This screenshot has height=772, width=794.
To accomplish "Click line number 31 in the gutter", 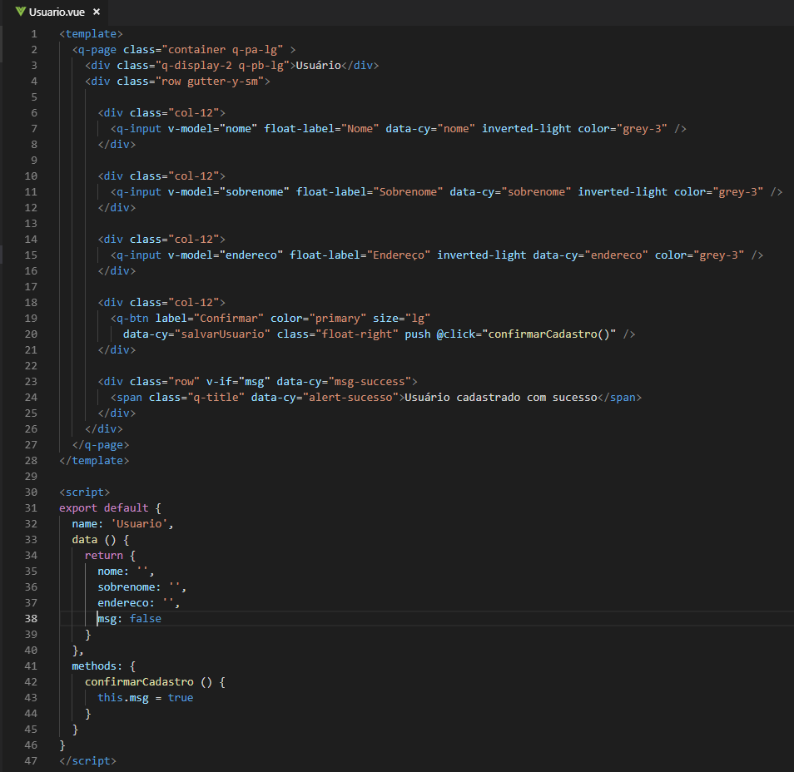I will click(31, 507).
